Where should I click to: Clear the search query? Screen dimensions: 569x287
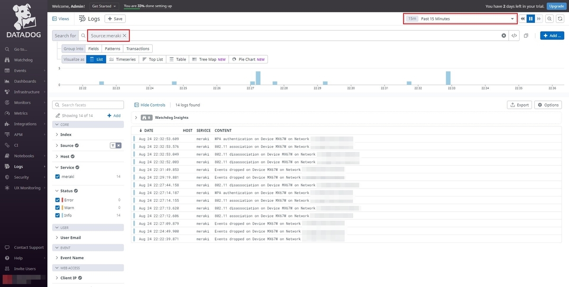point(504,36)
